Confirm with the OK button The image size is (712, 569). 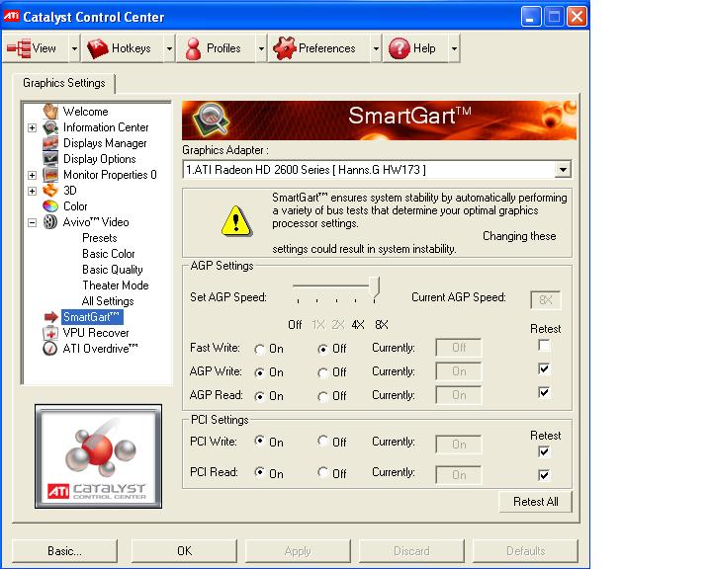click(x=184, y=551)
